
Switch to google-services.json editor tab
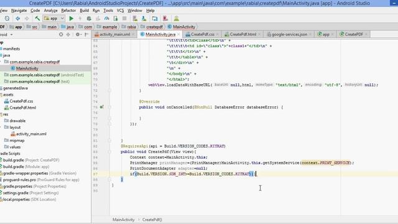pos(289,34)
